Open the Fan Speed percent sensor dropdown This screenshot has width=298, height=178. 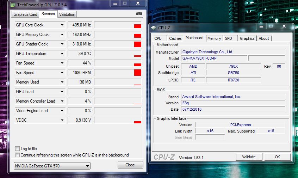[62, 63]
